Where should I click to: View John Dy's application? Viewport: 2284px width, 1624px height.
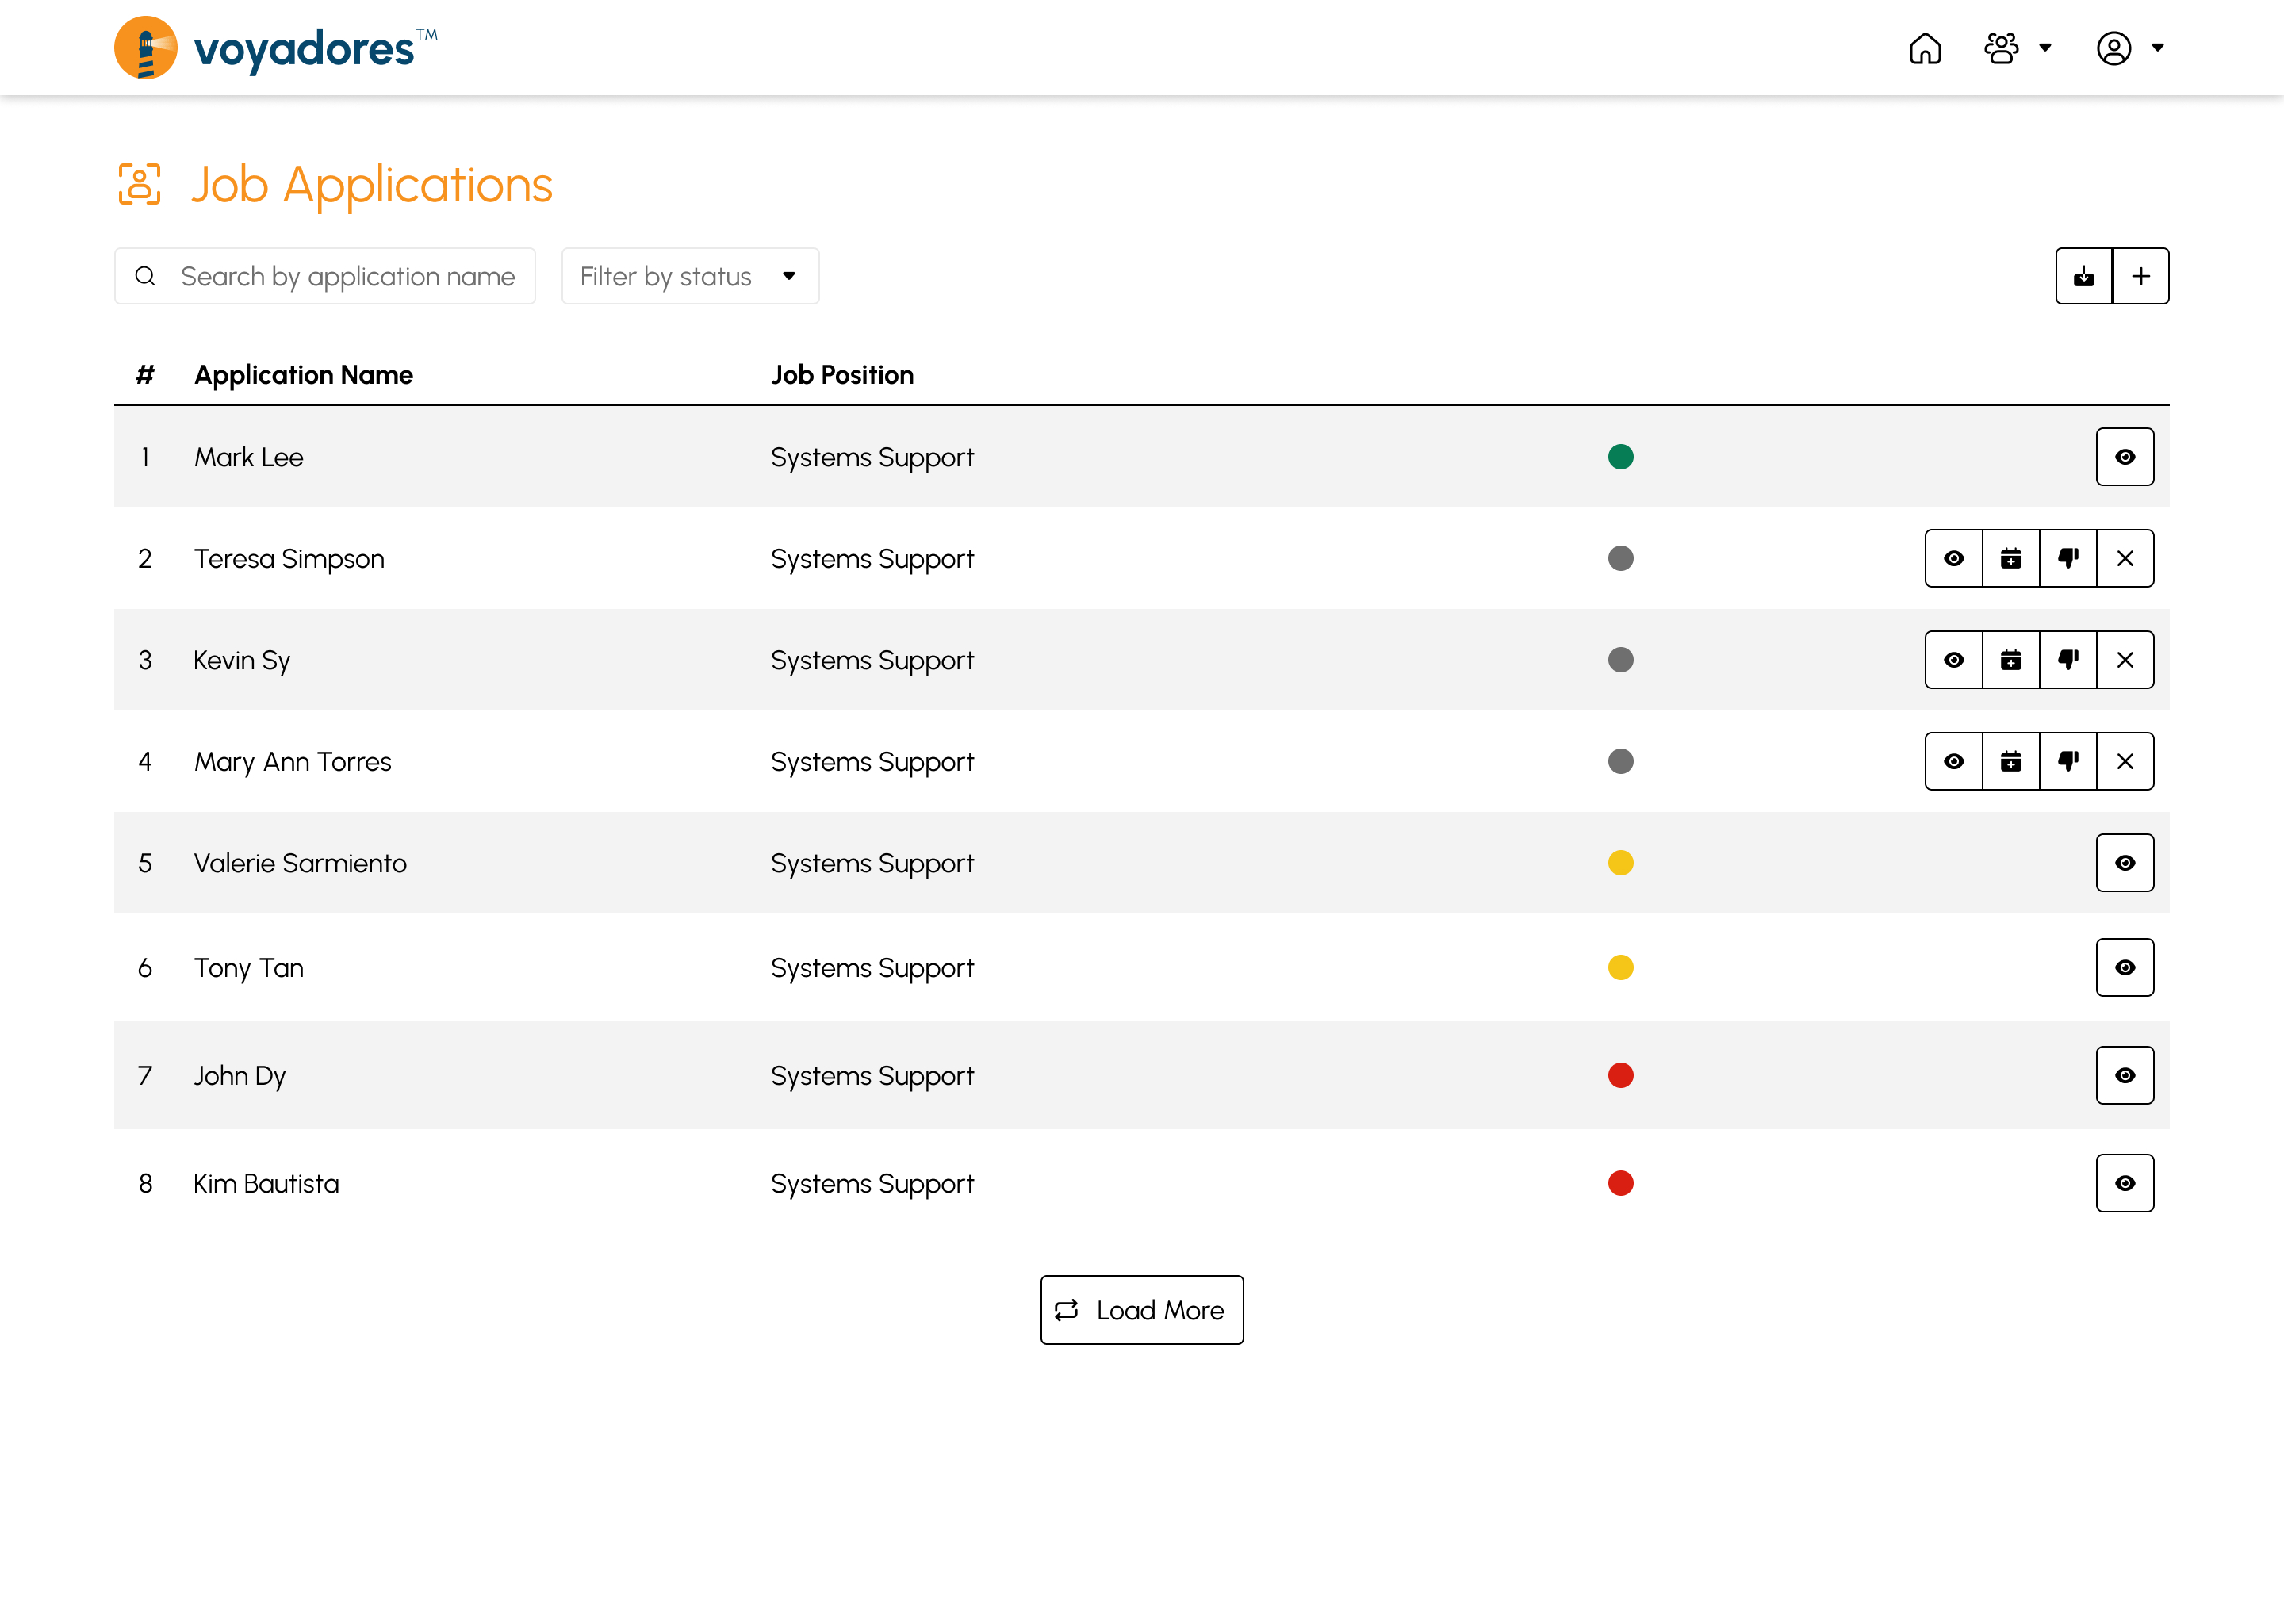2125,1075
